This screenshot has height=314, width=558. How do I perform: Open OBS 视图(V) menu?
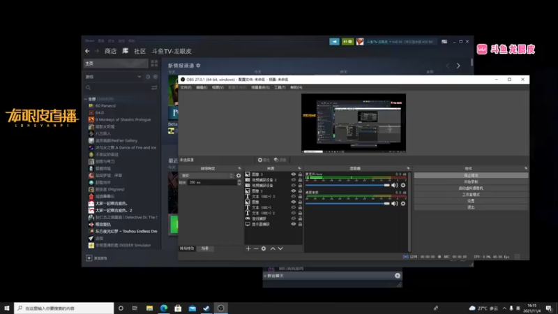click(x=218, y=88)
